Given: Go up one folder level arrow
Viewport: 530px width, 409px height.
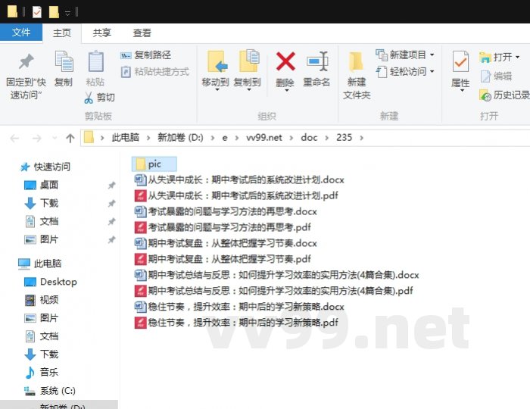Looking at the screenshot, I should [70, 138].
